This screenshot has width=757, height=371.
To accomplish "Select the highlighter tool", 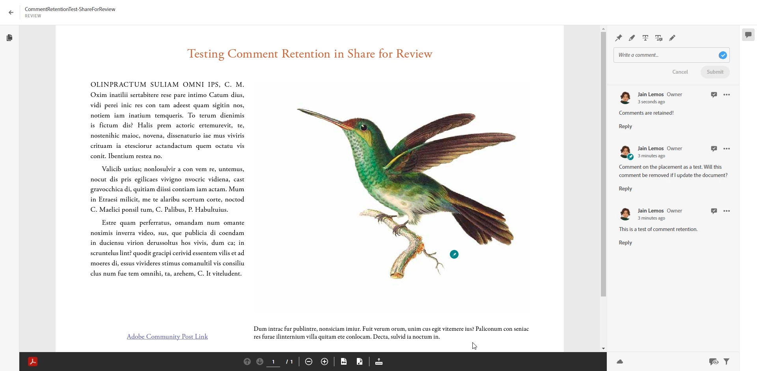I will click(632, 38).
